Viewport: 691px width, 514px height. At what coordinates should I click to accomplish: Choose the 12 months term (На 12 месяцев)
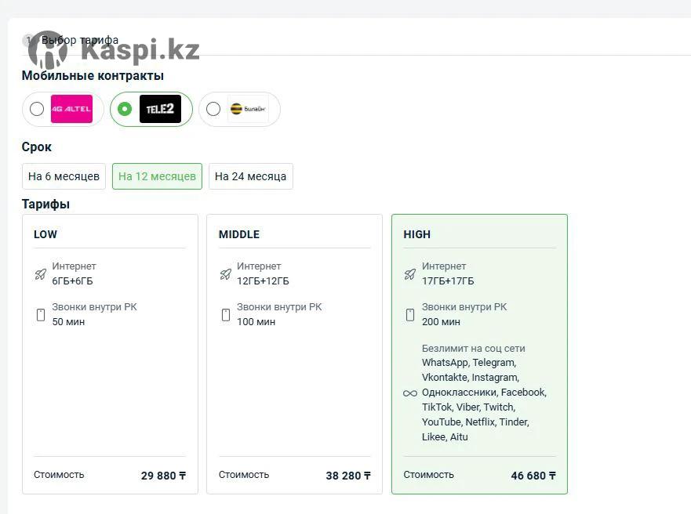[157, 176]
